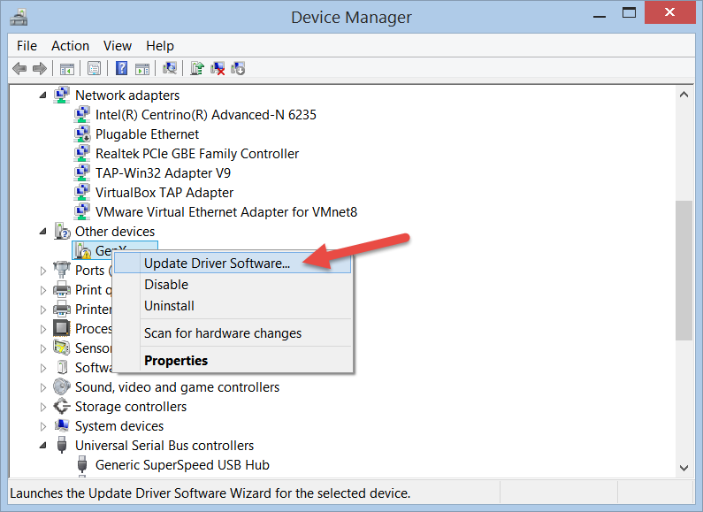The image size is (703, 512).
Task: Expand the Printers tree node
Action: [43, 309]
